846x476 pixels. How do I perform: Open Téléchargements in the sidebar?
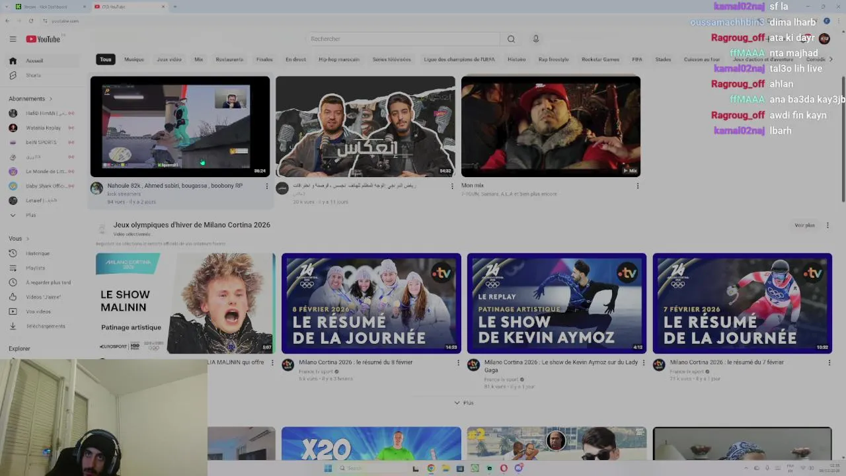click(x=44, y=326)
